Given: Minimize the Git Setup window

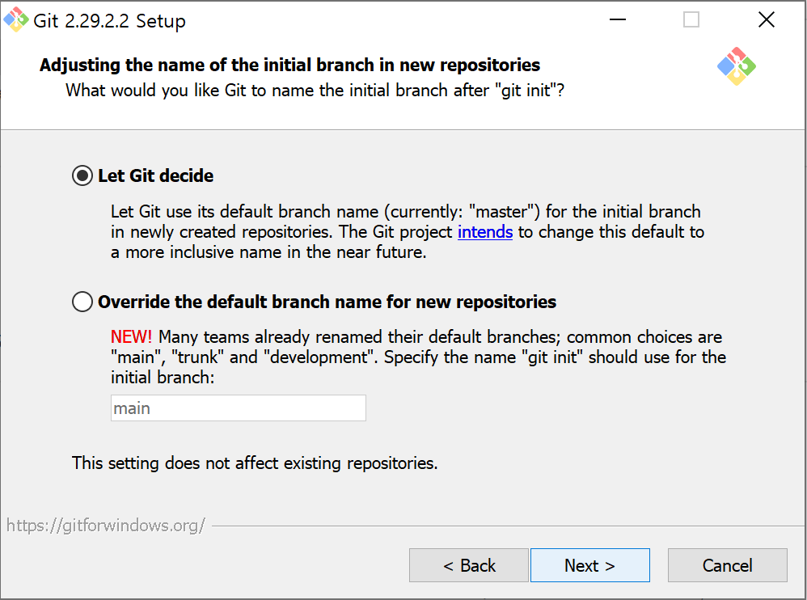Looking at the screenshot, I should 618,19.
